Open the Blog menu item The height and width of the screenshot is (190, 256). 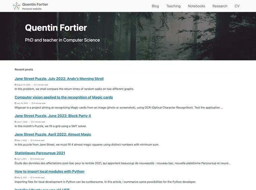coord(155,6)
